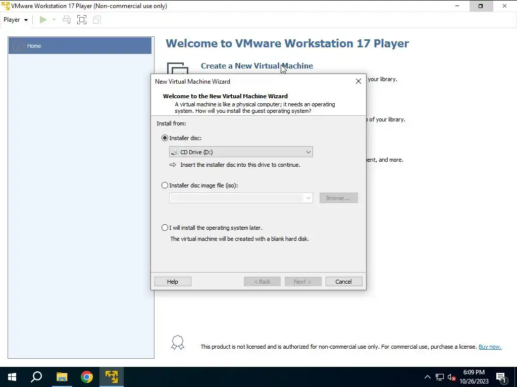Cancel the New Virtual Machine Wizard

click(x=343, y=282)
